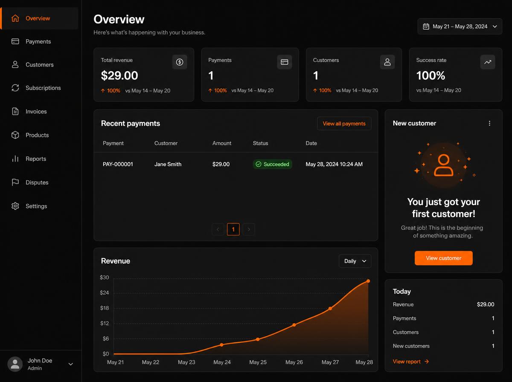Open the three-dot menu on New customer card
The height and width of the screenshot is (382, 512).
[x=489, y=123]
